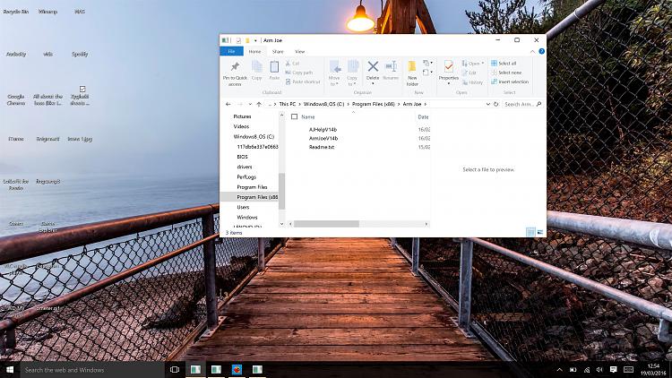This screenshot has width=672, height=378.
Task: Switch to the Share tab
Action: 278,51
